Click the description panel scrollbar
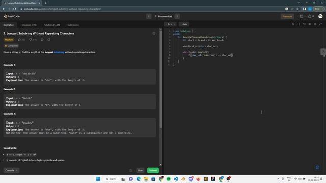 coord(161,79)
